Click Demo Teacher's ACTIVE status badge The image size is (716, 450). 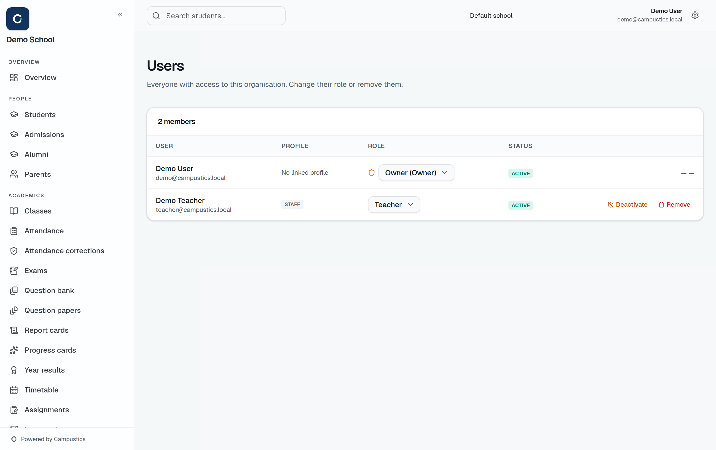point(520,205)
